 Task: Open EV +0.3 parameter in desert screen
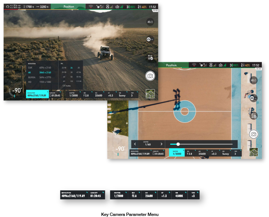(x=111, y=95)
